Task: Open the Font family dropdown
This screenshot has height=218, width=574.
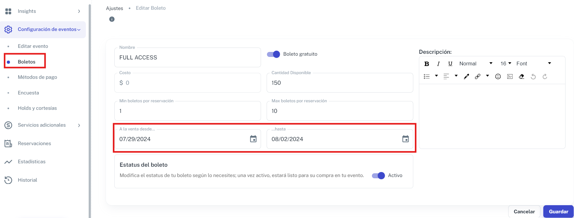Action: (x=534, y=64)
